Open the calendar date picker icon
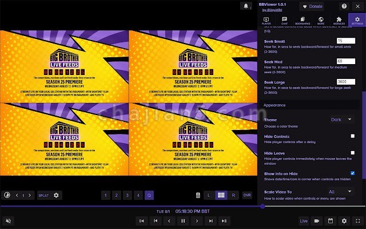This screenshot has height=229, width=366. (x=331, y=221)
